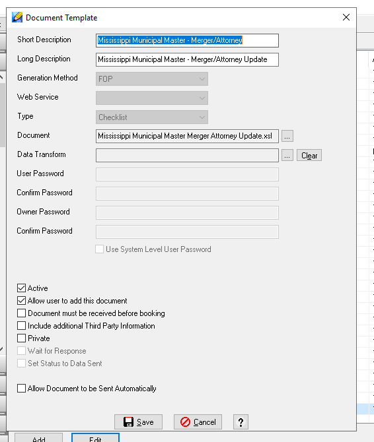This screenshot has width=374, height=442.
Task: Click the yellow question mark help icon
Action: [x=241, y=422]
